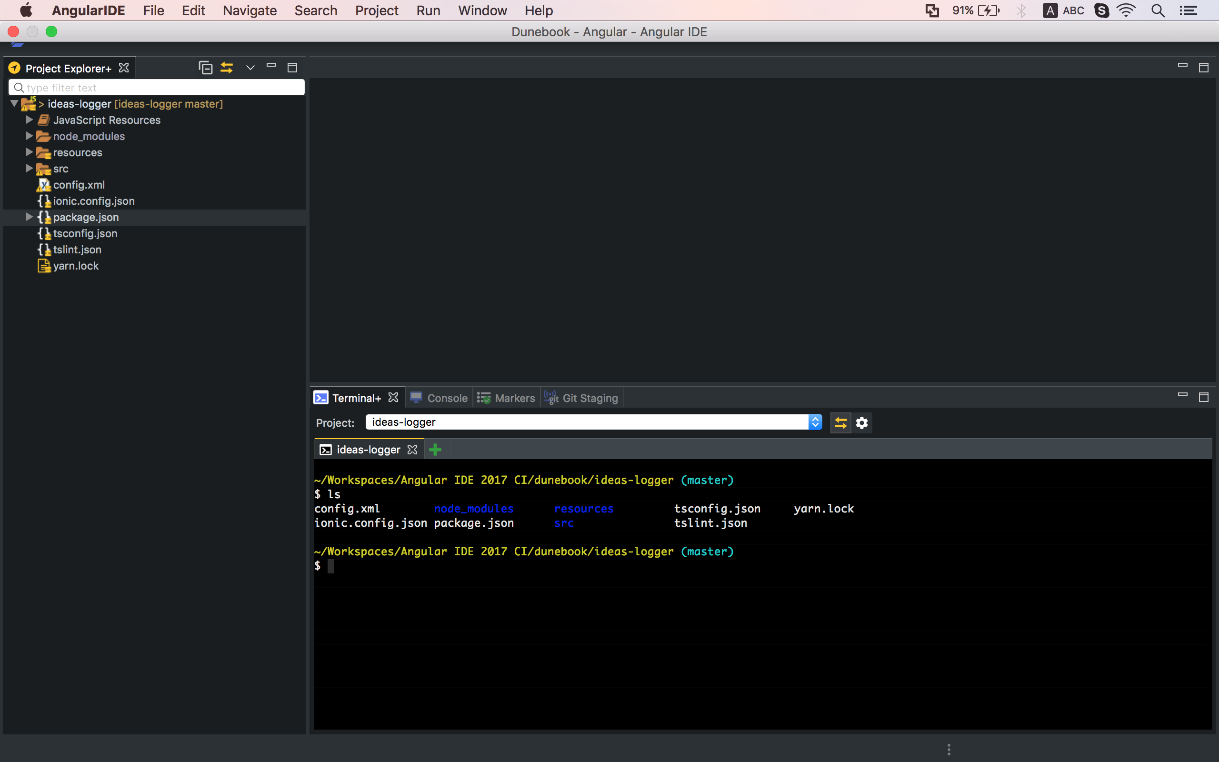
Task: Click the node_modules folder icon
Action: 44,136
